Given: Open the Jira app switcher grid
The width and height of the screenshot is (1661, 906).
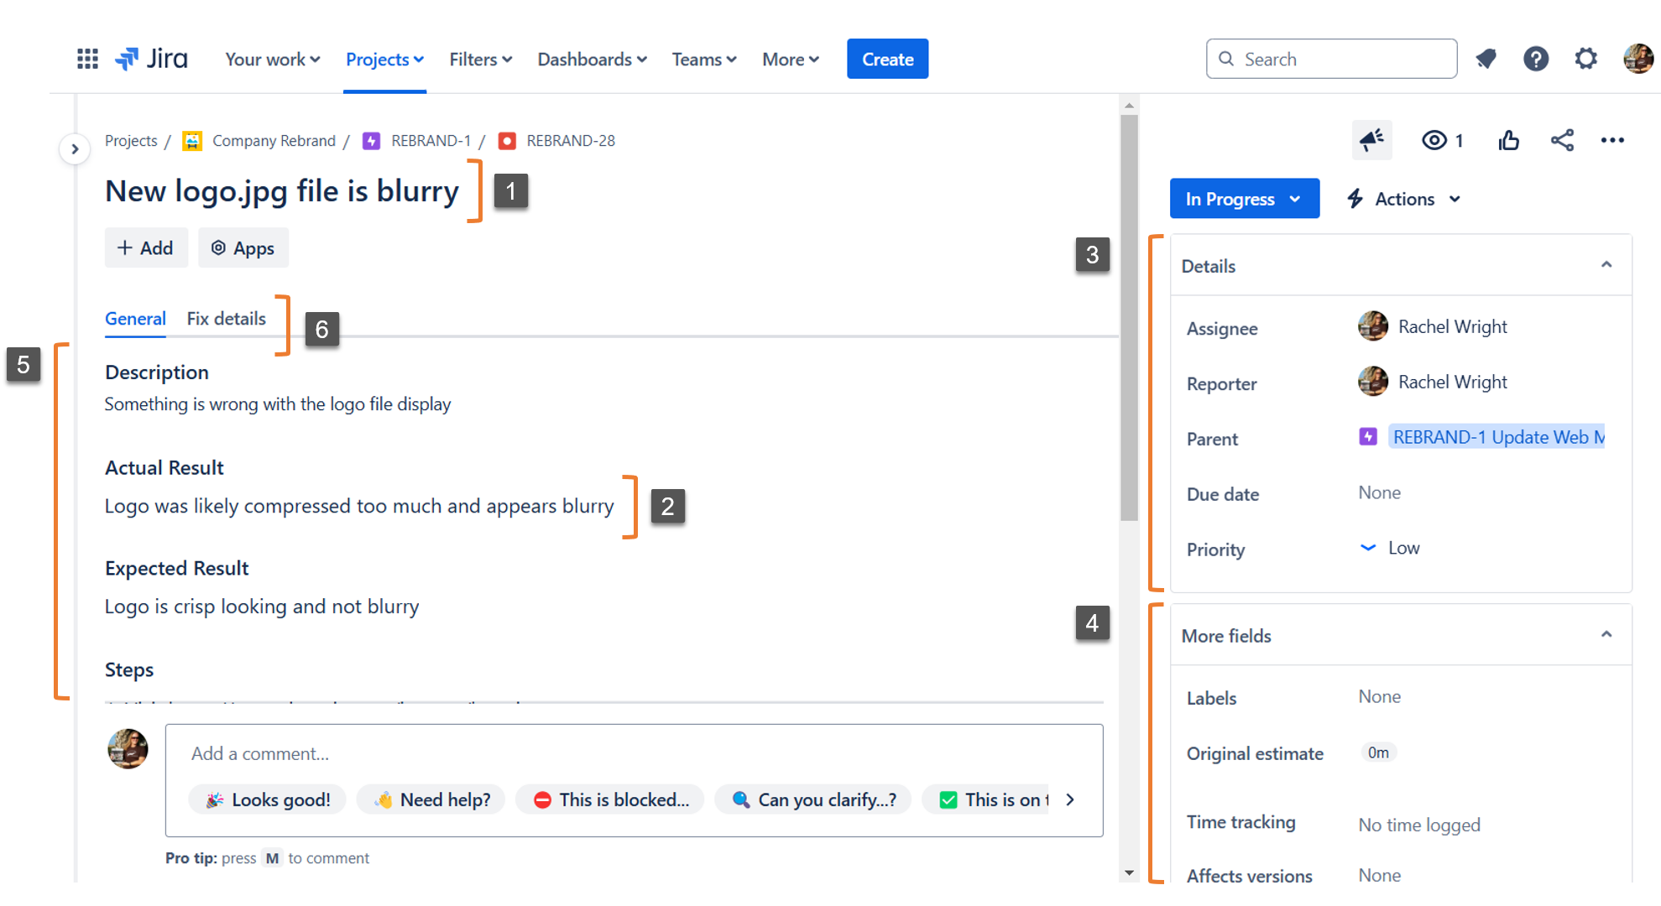Looking at the screenshot, I should (x=86, y=59).
